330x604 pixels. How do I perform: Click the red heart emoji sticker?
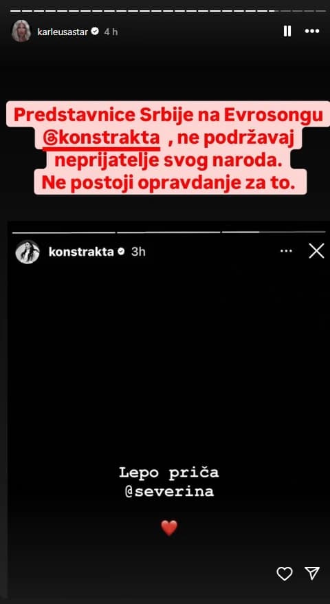tap(169, 528)
